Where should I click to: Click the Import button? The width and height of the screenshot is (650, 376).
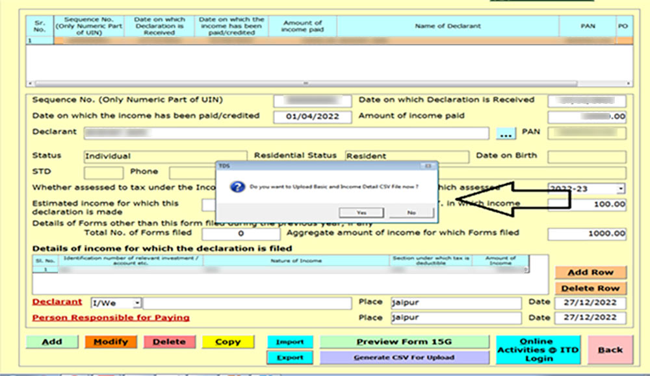pyautogui.click(x=289, y=342)
